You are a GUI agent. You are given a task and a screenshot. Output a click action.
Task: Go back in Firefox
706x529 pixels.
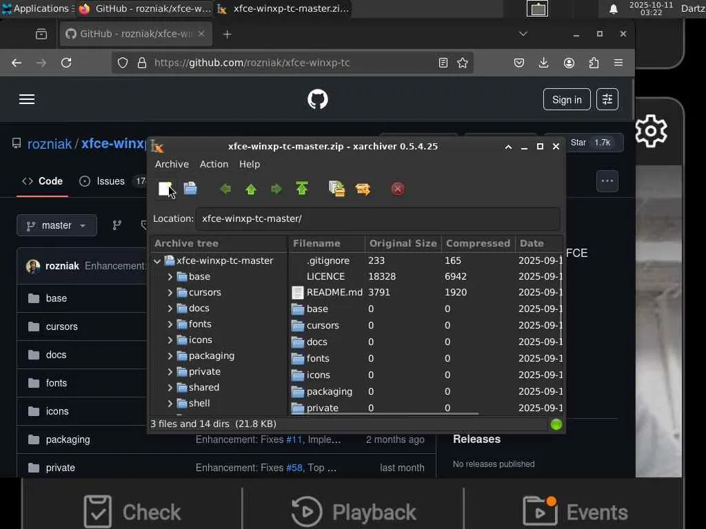click(17, 63)
